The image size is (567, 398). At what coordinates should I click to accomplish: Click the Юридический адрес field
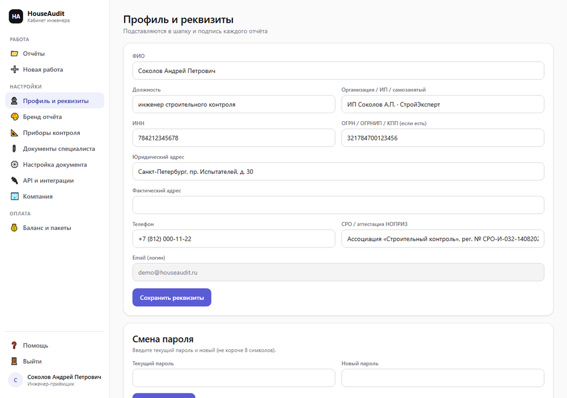338,171
